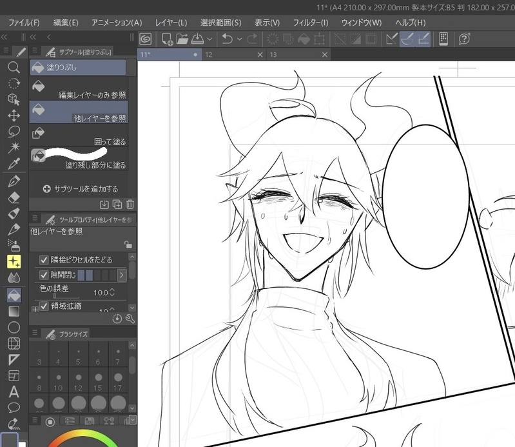Select the Move layer tool
This screenshot has height=447, width=515.
pyautogui.click(x=14, y=115)
